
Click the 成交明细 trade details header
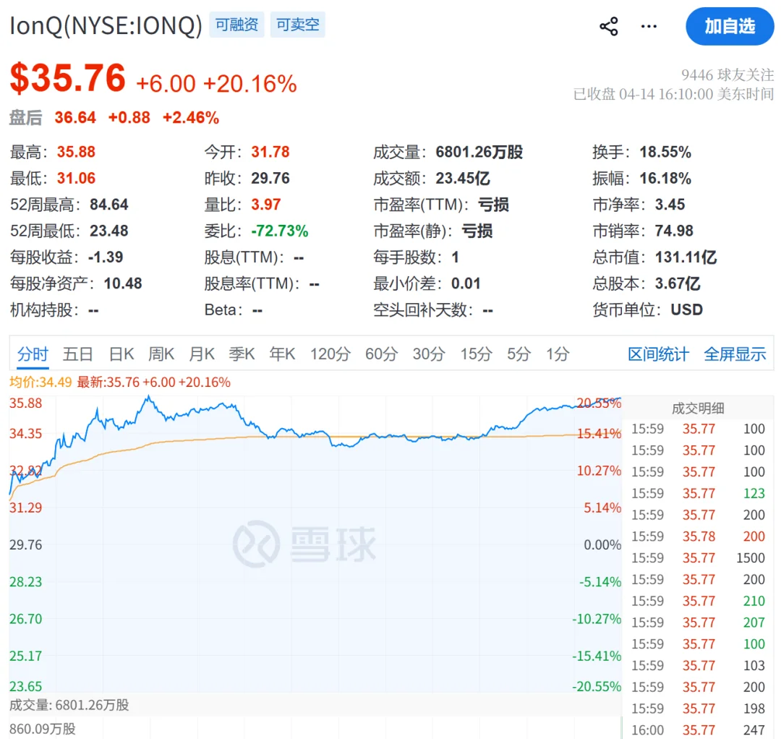(x=698, y=409)
